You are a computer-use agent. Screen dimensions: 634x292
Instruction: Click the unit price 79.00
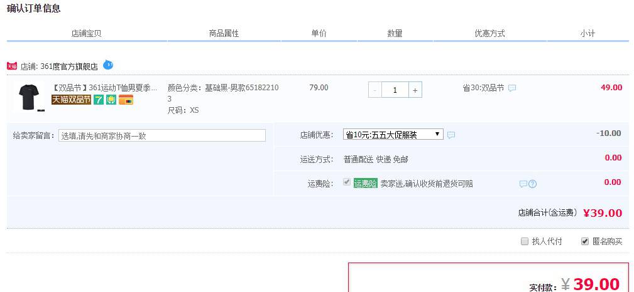click(x=319, y=88)
